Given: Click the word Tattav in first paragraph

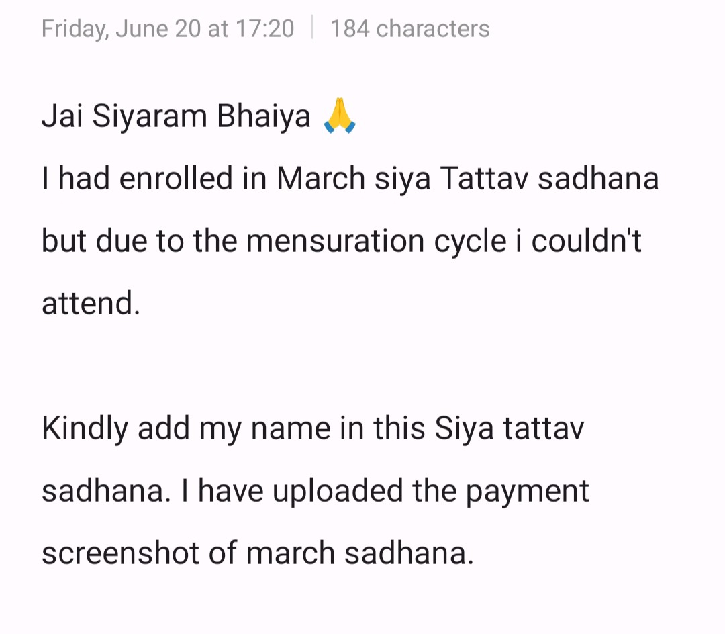Looking at the screenshot, I should point(483,178).
